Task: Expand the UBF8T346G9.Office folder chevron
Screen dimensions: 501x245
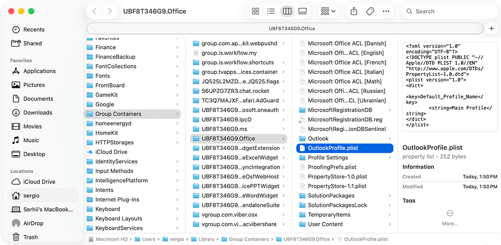Action: [x=283, y=138]
